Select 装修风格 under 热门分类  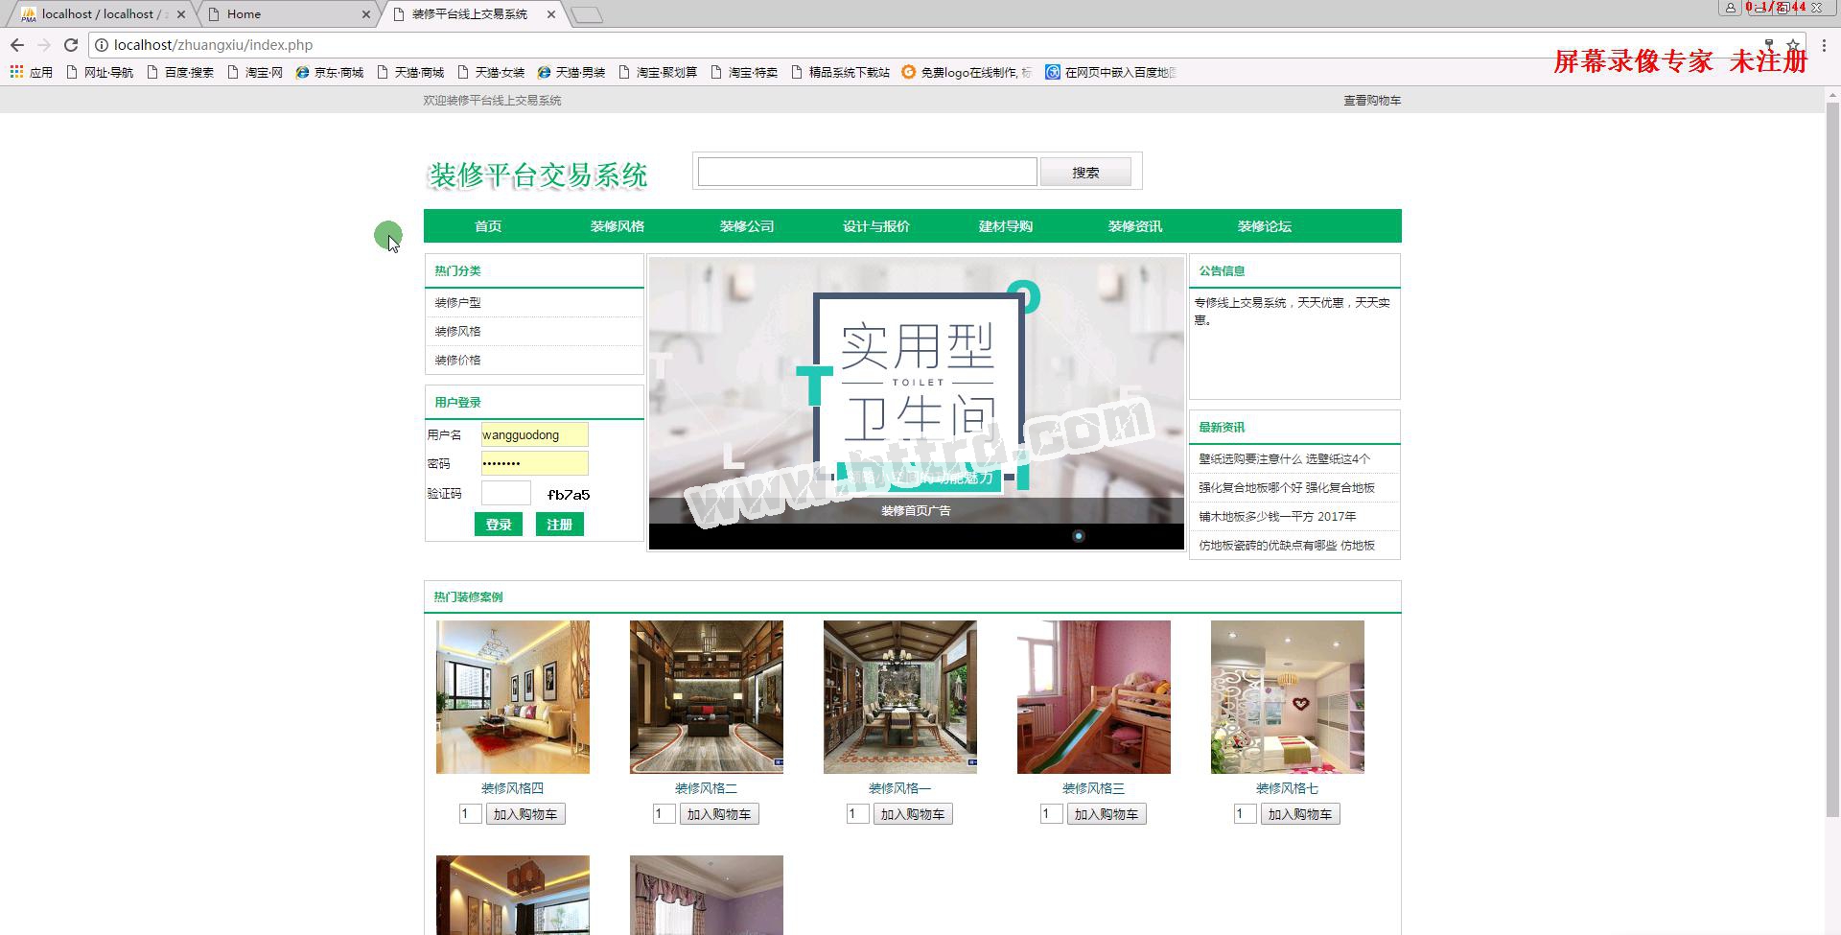click(x=457, y=332)
